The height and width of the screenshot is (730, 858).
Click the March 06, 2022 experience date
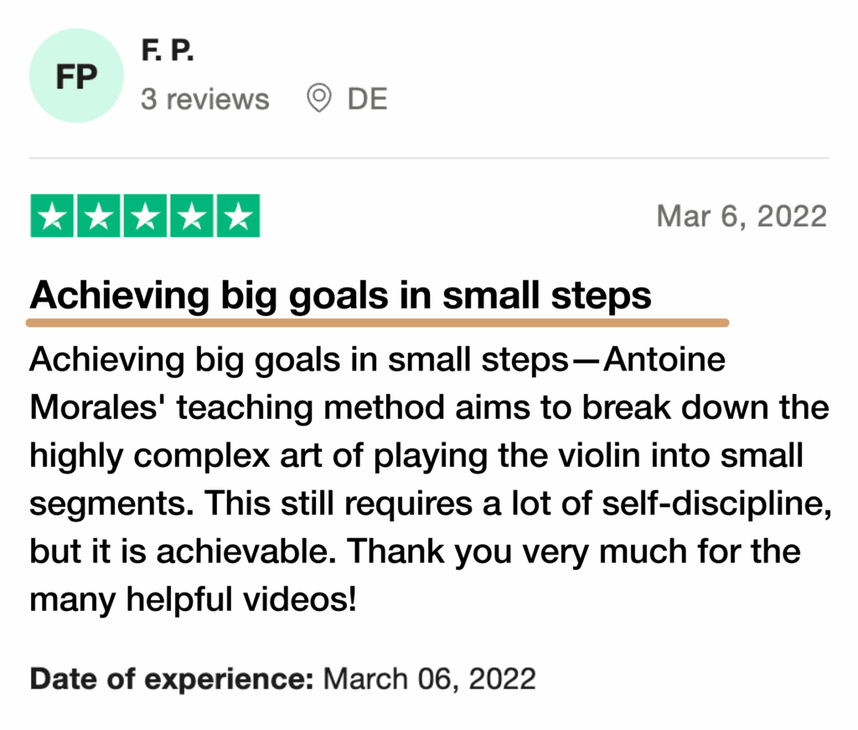pos(429,677)
